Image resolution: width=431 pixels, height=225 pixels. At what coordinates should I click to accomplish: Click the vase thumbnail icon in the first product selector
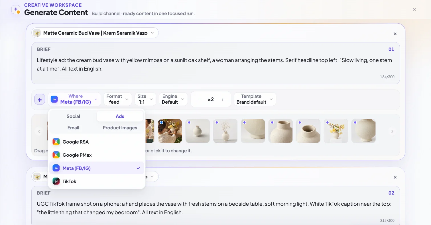(x=37, y=33)
